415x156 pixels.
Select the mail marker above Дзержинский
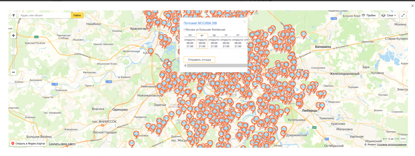[284, 130]
